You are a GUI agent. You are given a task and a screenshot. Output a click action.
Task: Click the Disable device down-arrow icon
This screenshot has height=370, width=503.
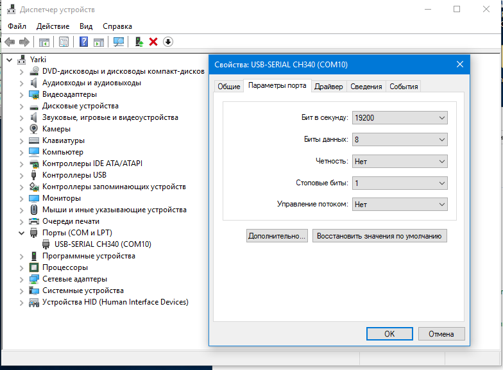pyautogui.click(x=168, y=42)
